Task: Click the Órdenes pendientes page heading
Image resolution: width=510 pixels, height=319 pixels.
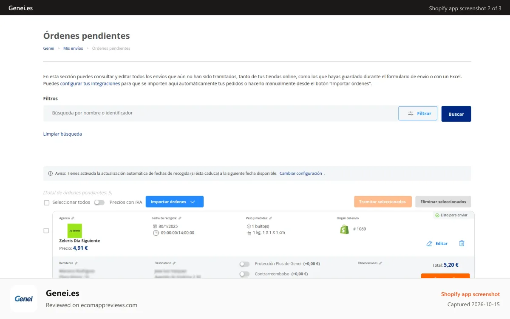Action: click(87, 36)
